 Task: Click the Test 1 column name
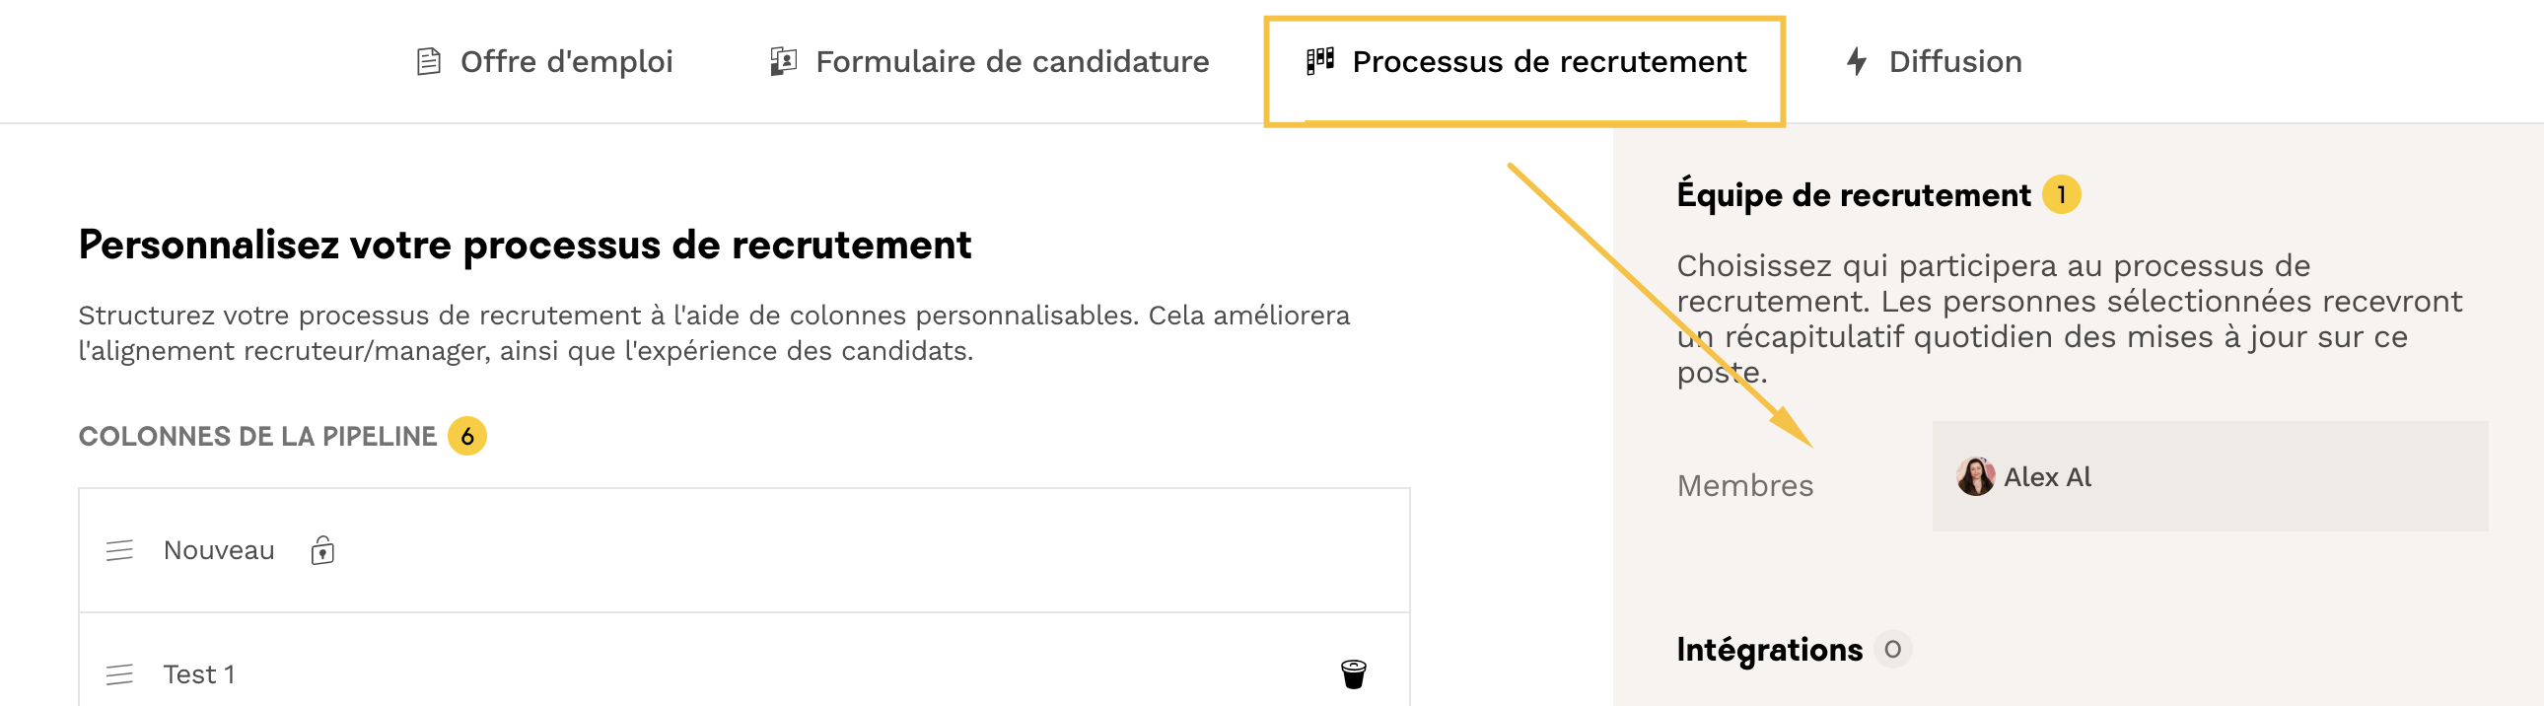pos(198,674)
